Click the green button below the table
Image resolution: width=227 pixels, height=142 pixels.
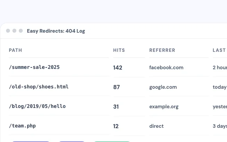click(112, 142)
